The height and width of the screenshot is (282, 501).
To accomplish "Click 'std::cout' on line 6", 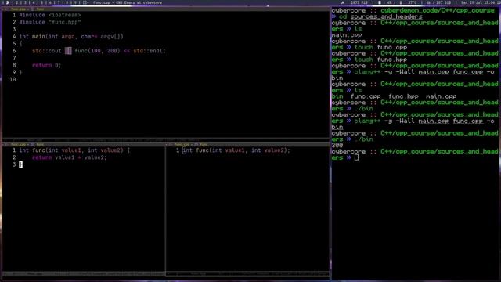I will [x=47, y=51].
